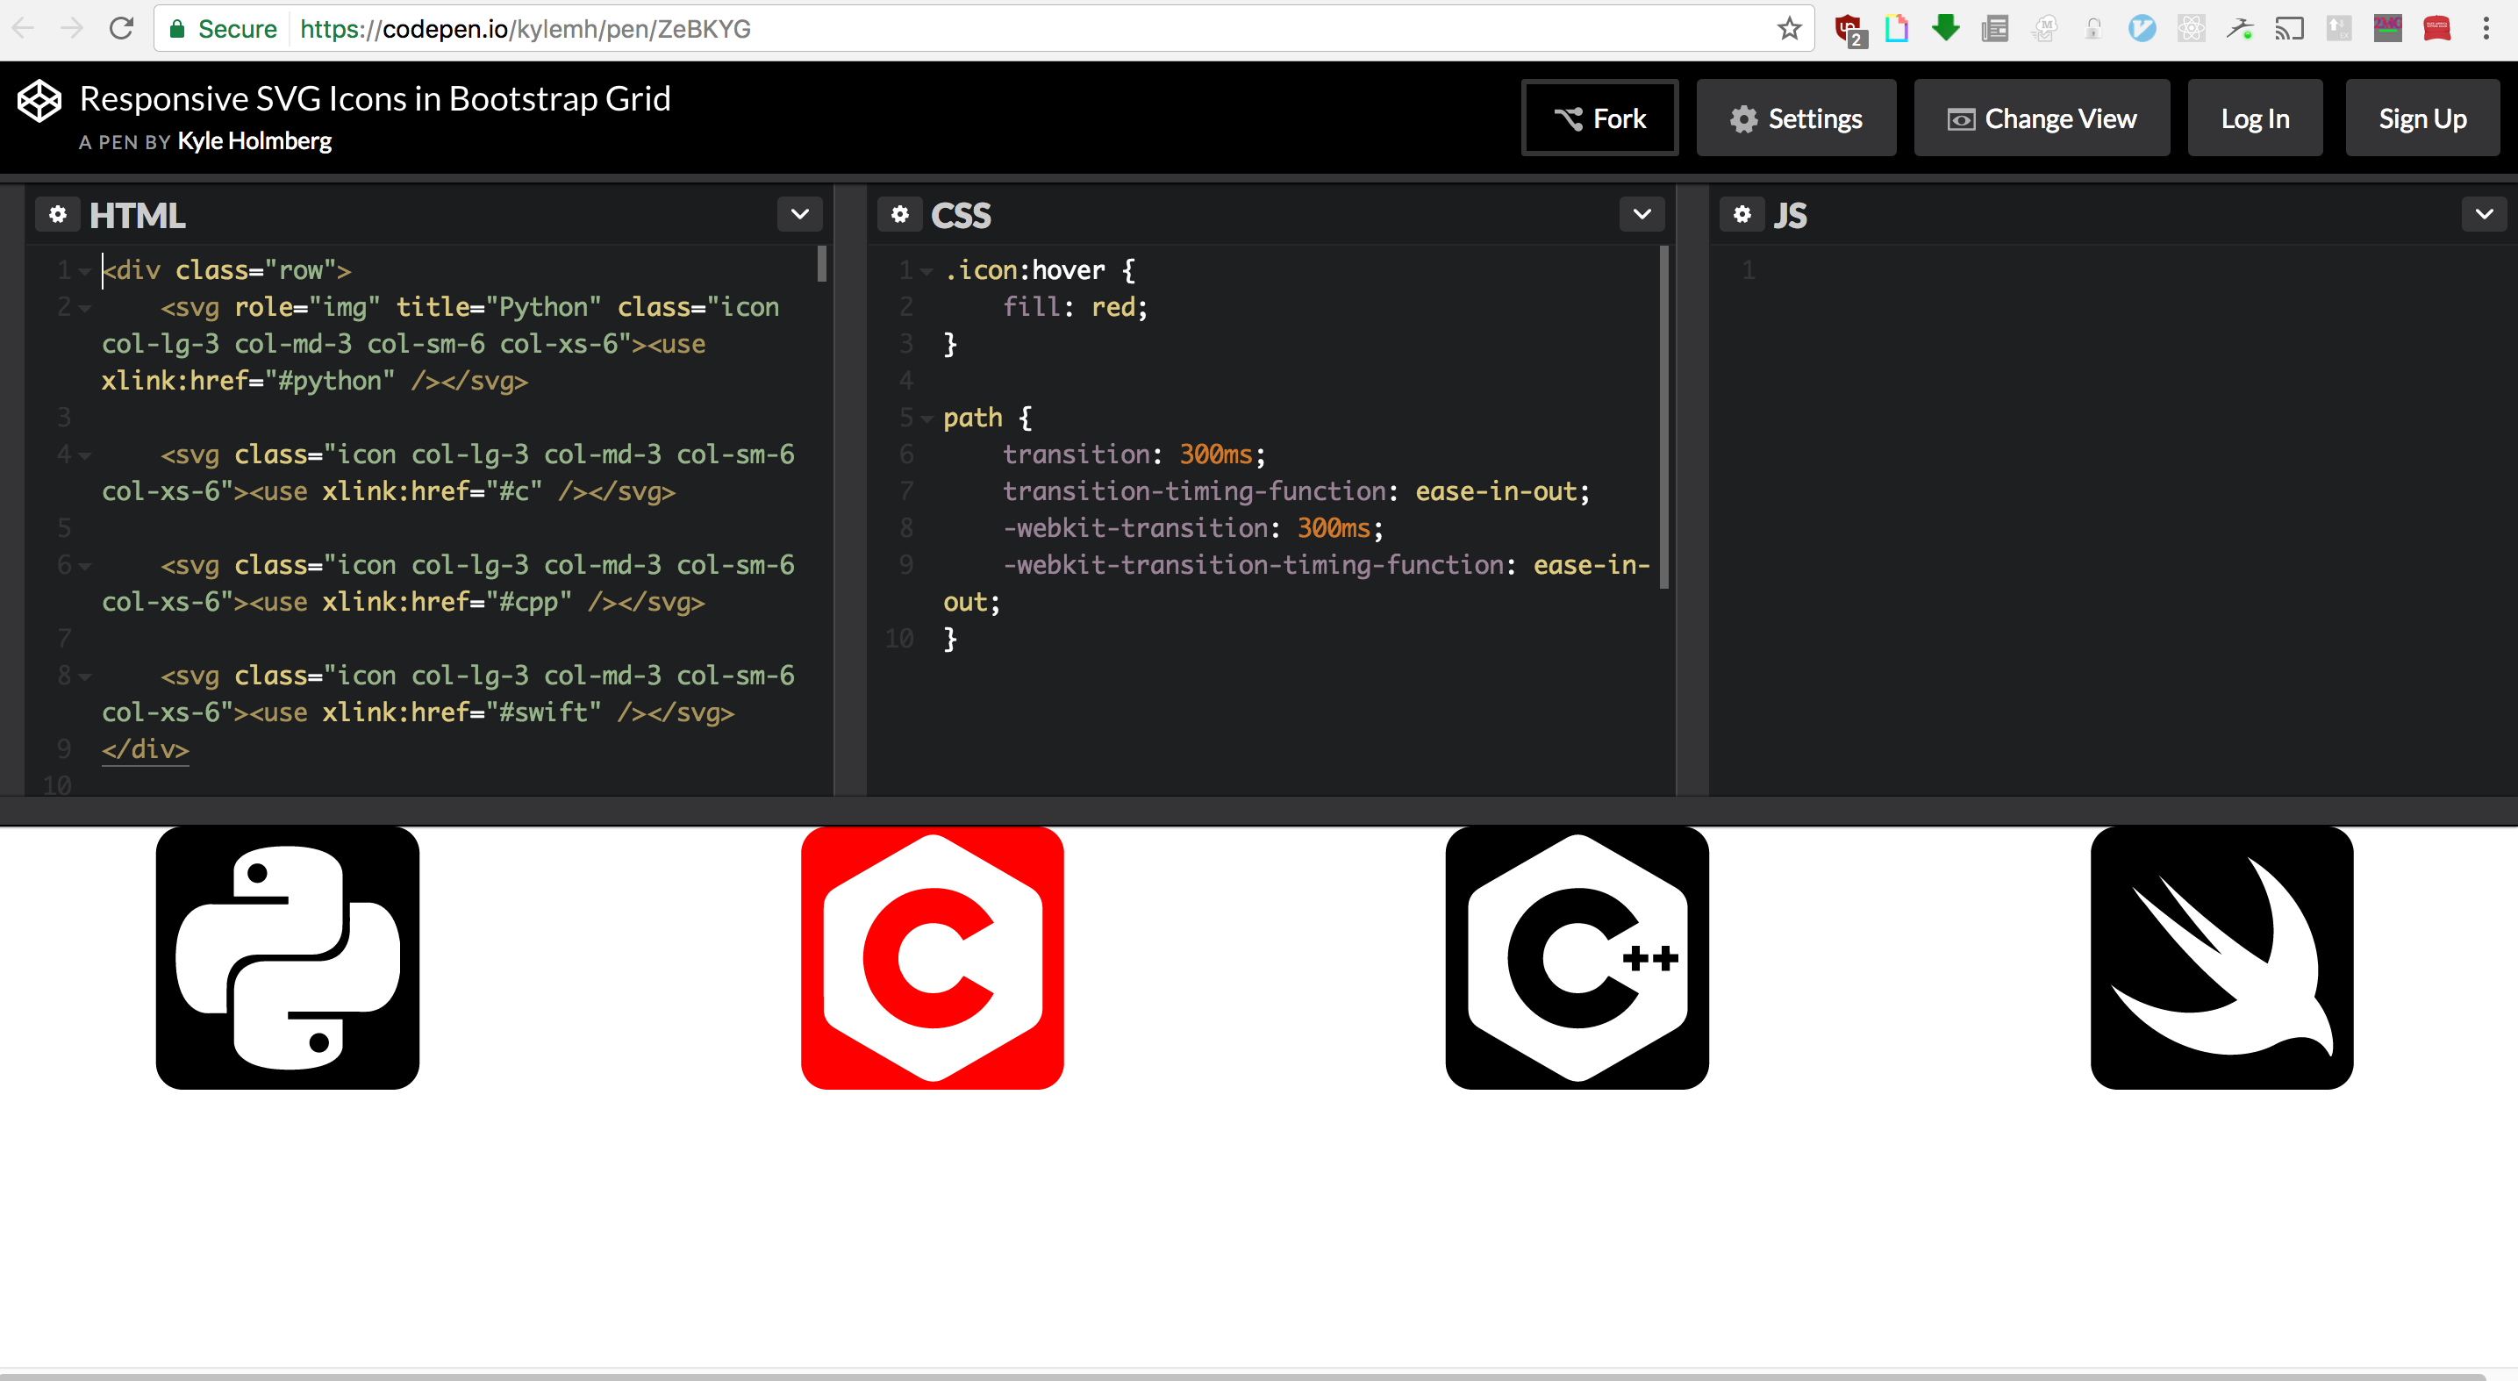Screen dimensions: 2518x1381
Task: Click the Chromecast cast icon
Action: 2289,28
